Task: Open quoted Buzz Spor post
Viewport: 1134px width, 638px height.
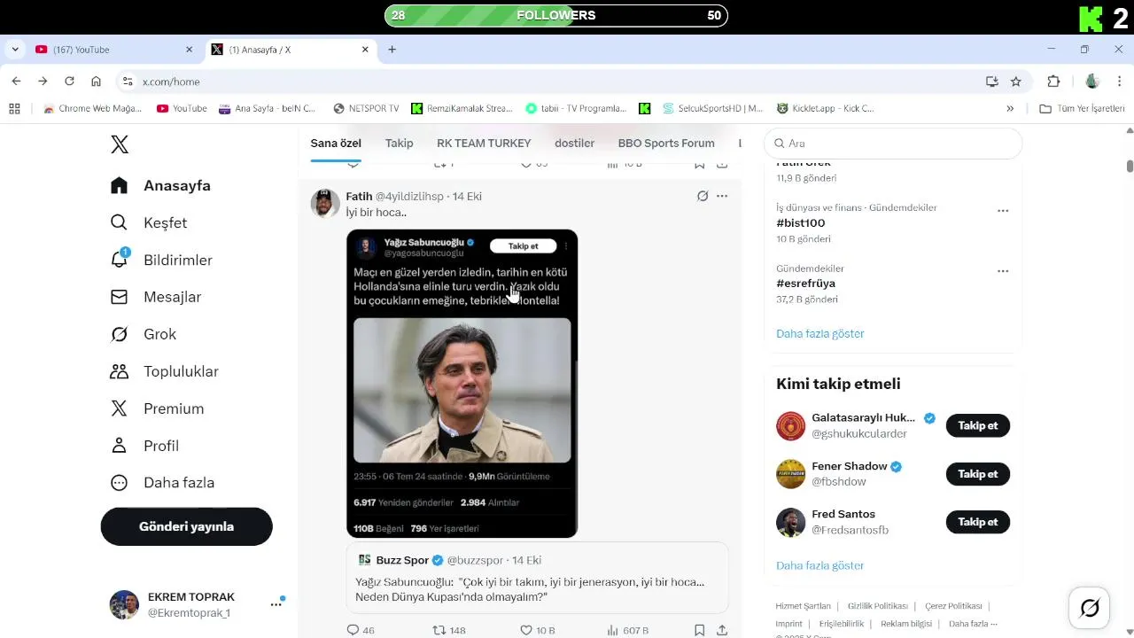Action: click(x=537, y=578)
